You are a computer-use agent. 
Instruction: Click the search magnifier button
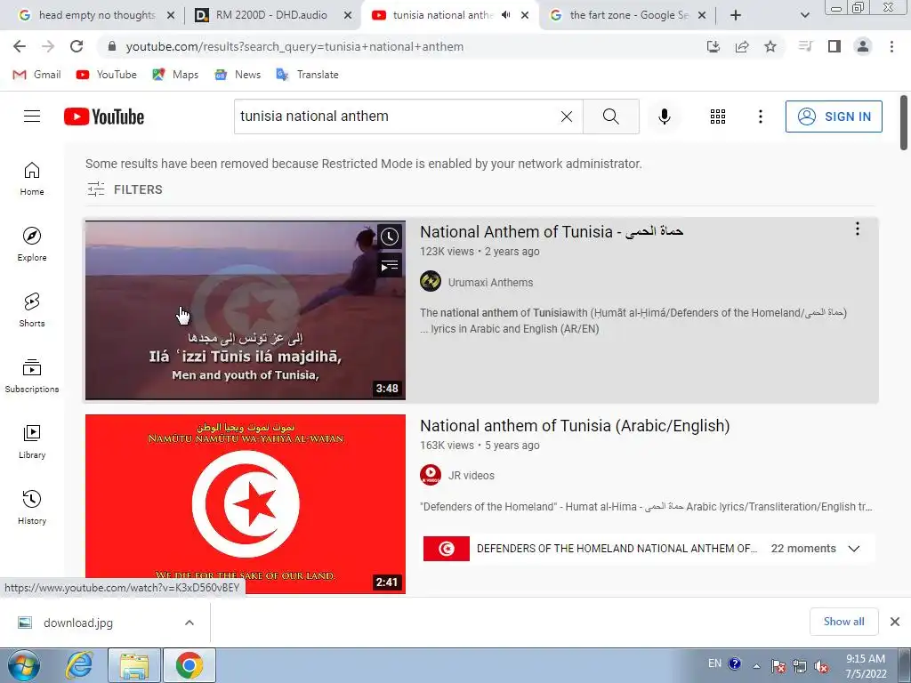(x=610, y=117)
